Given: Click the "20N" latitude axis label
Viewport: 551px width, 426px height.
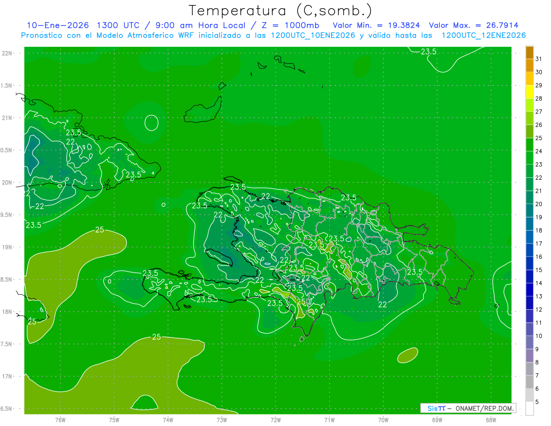Looking at the screenshot, I should 8,182.
